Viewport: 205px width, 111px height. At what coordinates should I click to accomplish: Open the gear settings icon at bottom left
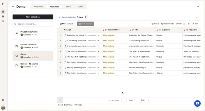tap(3, 100)
